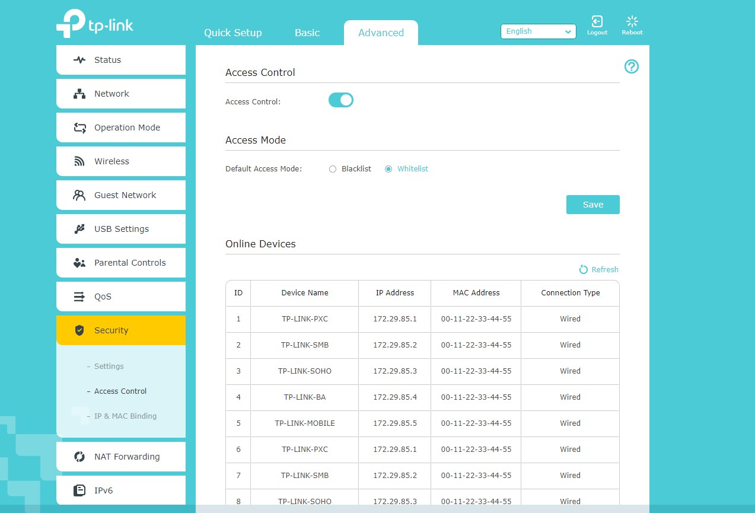Click IP 172.29.85.4 cell
Screen dimensions: 755x513
(x=395, y=397)
